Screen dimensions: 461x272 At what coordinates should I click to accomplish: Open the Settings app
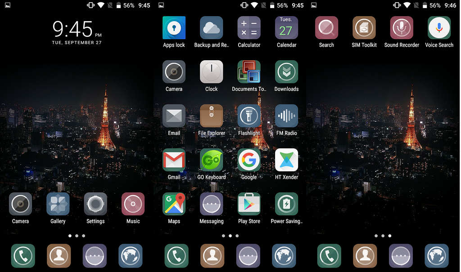(95, 204)
